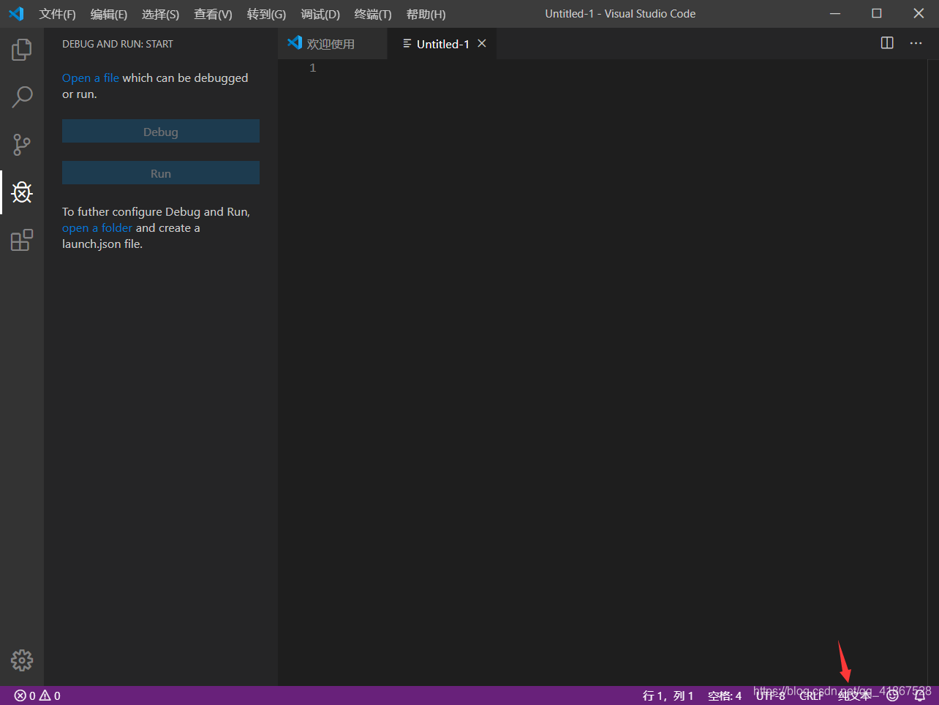This screenshot has width=939, height=705.
Task: Follow the 'open a folder' link
Action: pos(97,227)
